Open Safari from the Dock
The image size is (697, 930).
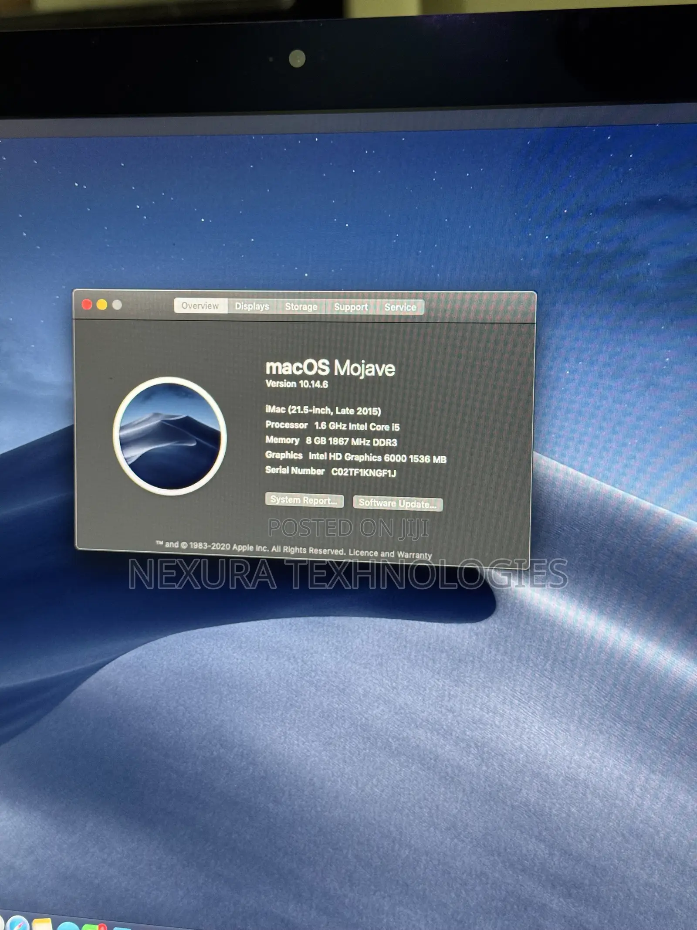[x=17, y=923]
